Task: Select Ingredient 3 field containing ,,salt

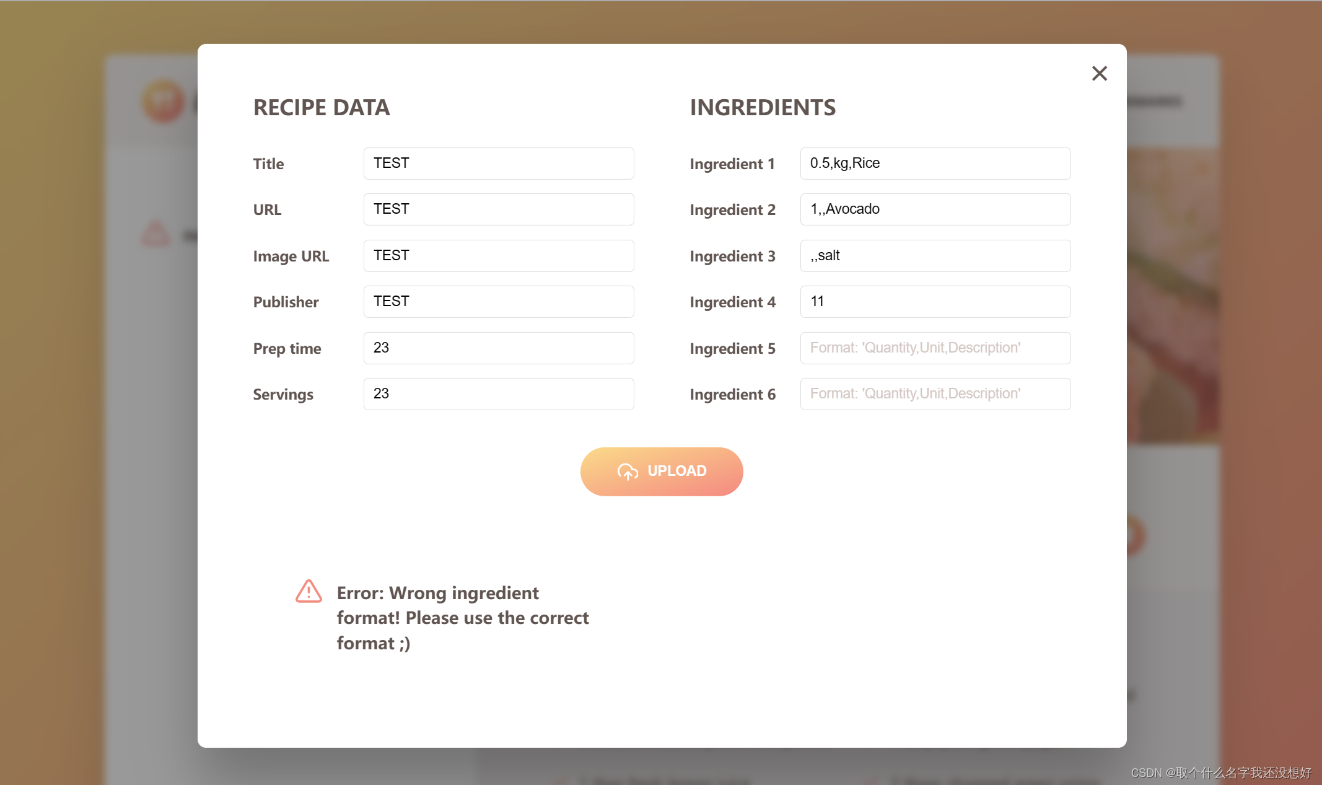Action: pyautogui.click(x=935, y=256)
